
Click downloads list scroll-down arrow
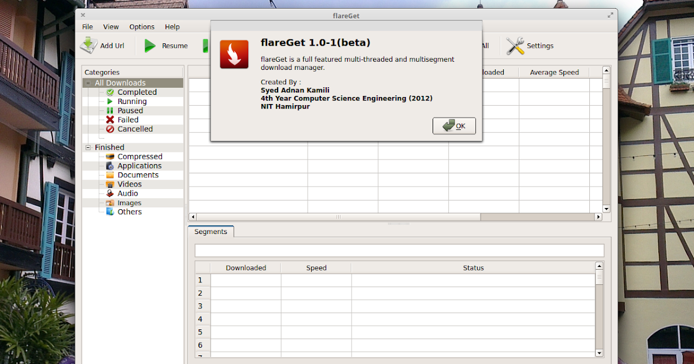[607, 209]
